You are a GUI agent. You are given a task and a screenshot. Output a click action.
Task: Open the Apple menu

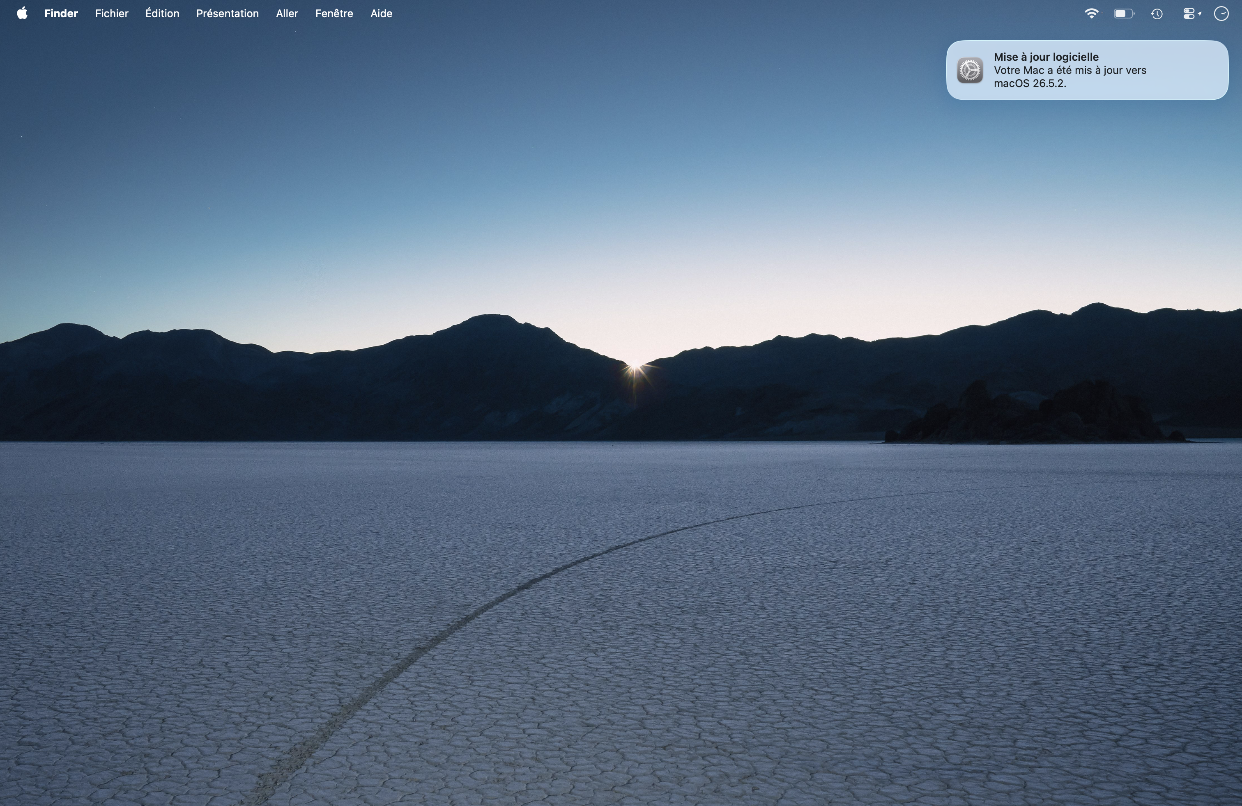point(22,14)
